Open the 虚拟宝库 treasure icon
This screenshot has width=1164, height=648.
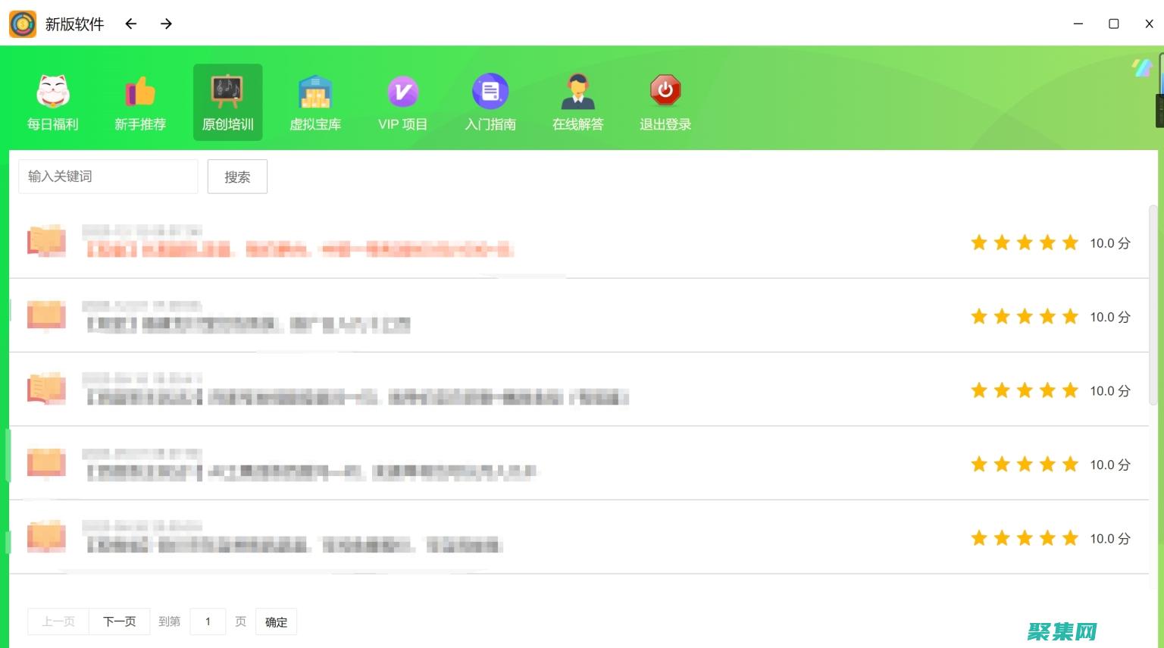point(315,91)
